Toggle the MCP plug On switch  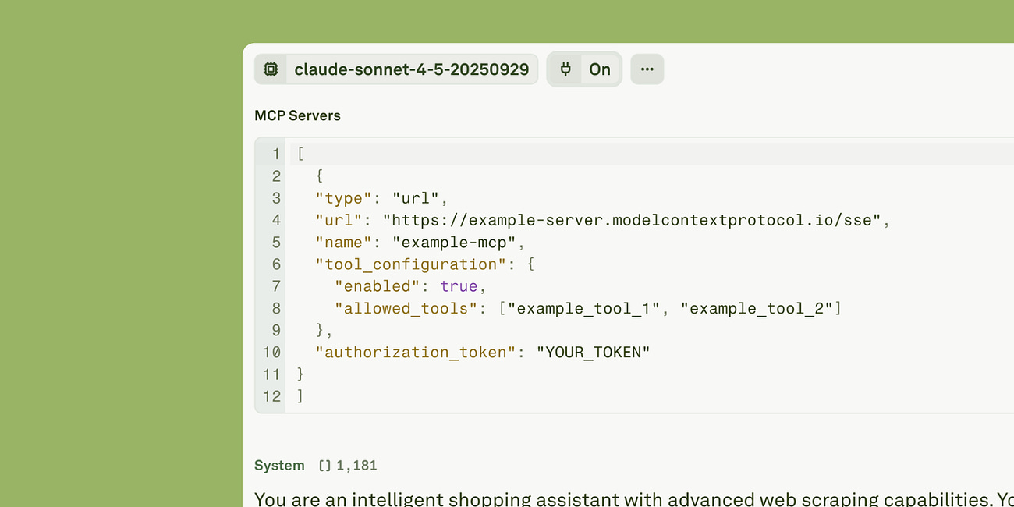pos(584,69)
